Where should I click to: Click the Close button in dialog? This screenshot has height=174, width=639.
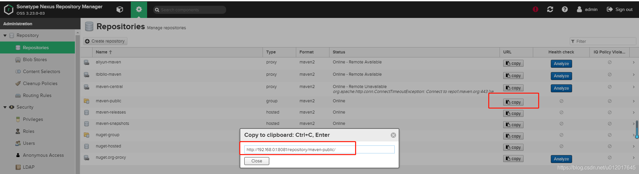click(x=257, y=161)
